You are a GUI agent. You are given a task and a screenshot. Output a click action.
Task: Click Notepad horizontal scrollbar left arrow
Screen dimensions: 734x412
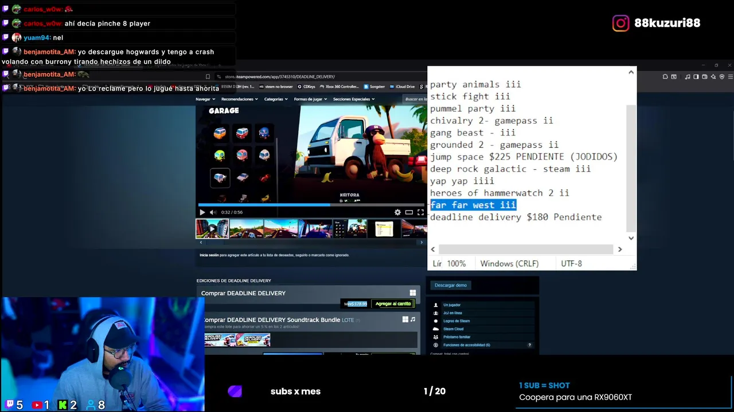click(x=433, y=249)
